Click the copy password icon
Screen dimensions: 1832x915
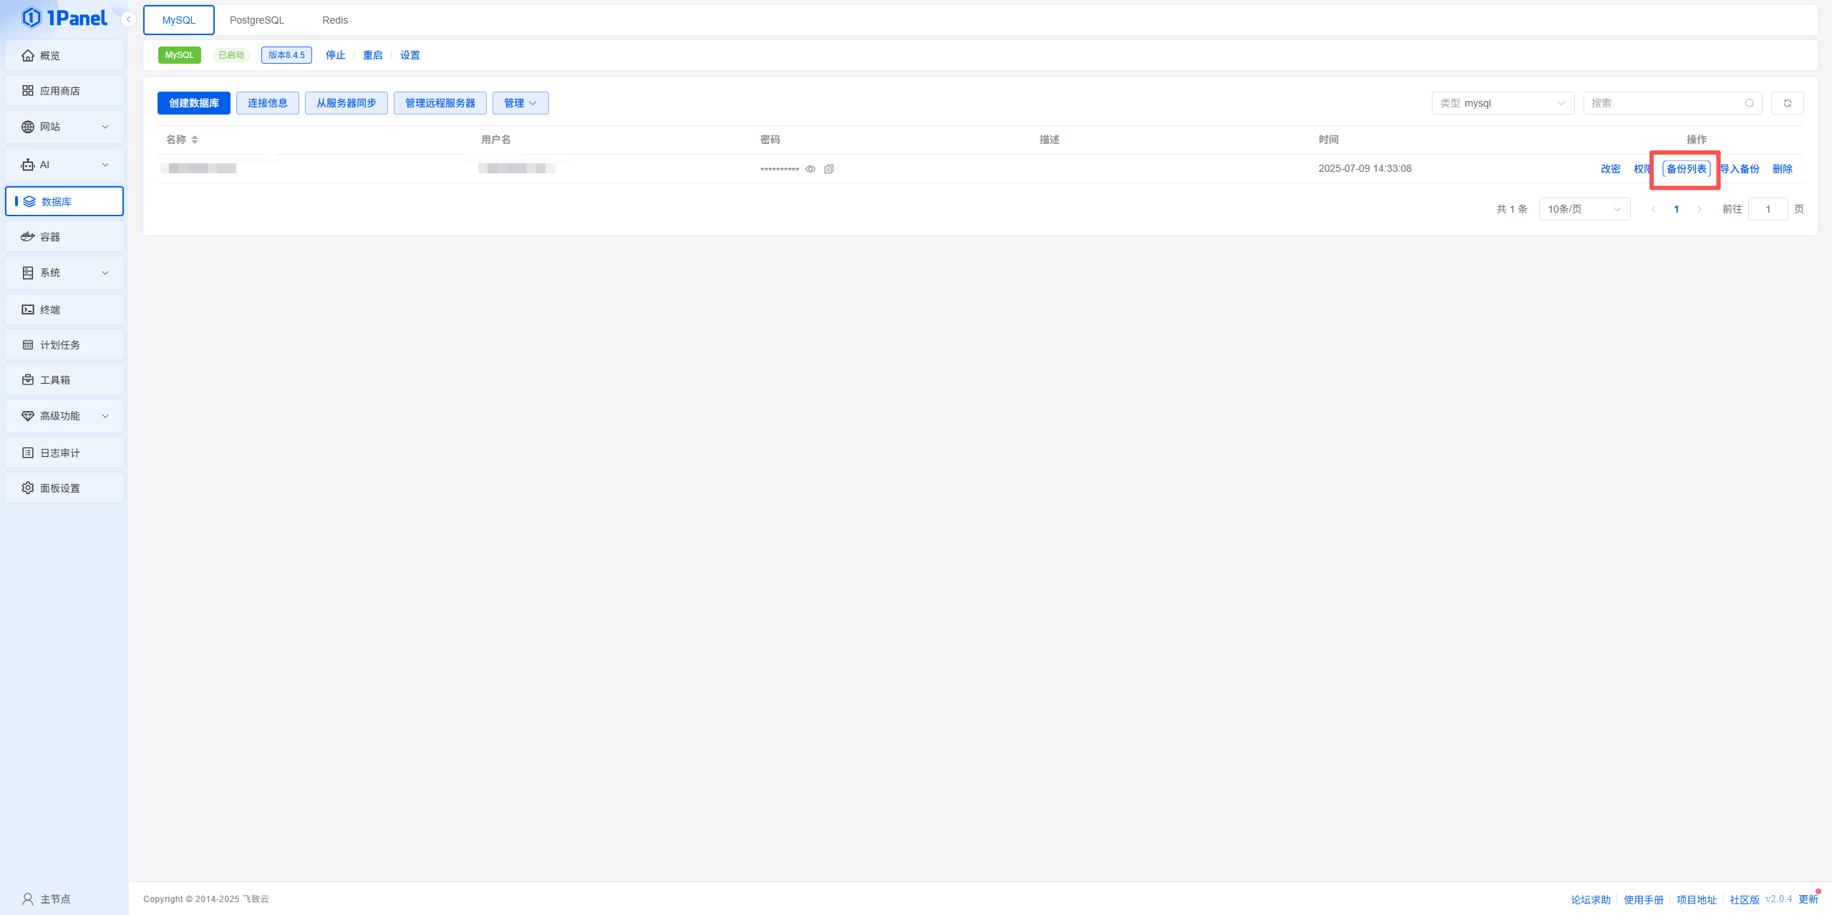coord(829,169)
